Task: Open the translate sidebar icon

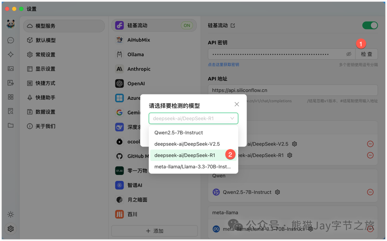Action: click(x=11, y=83)
